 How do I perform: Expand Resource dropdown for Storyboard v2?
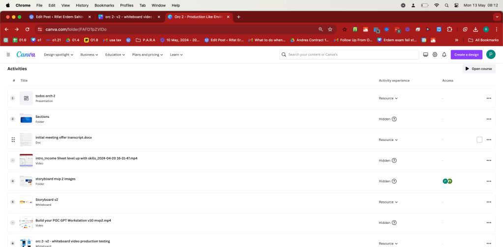click(388, 202)
